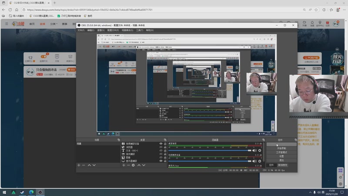Screen dimensions: 348x196
Task: Toggle lock on 浏览器 source
Action: (x=165, y=147)
